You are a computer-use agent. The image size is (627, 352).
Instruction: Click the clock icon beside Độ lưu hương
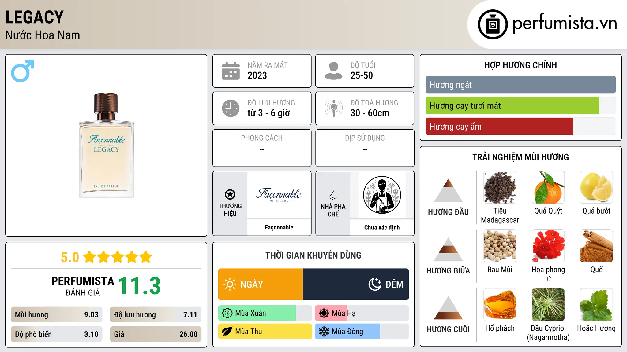(231, 108)
